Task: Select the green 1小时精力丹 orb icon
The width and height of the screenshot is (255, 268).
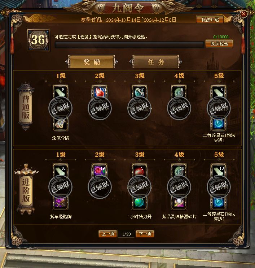Action: (x=139, y=203)
